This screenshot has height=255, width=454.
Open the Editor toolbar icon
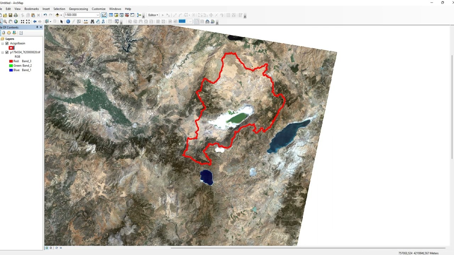[104, 15]
